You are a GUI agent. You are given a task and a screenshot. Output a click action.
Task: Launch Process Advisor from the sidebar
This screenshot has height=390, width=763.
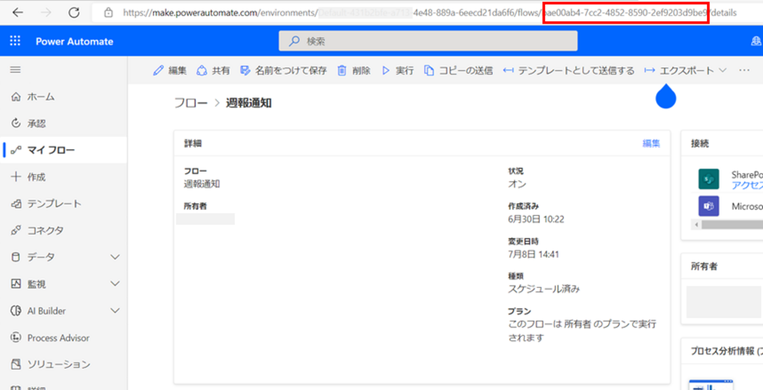coord(59,337)
